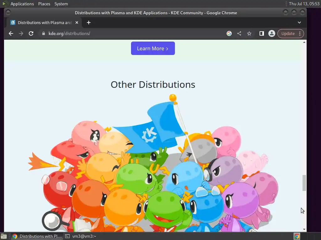The image size is (321, 240).
Task: Click the window menu button on title bar
Action: tap(8, 12)
